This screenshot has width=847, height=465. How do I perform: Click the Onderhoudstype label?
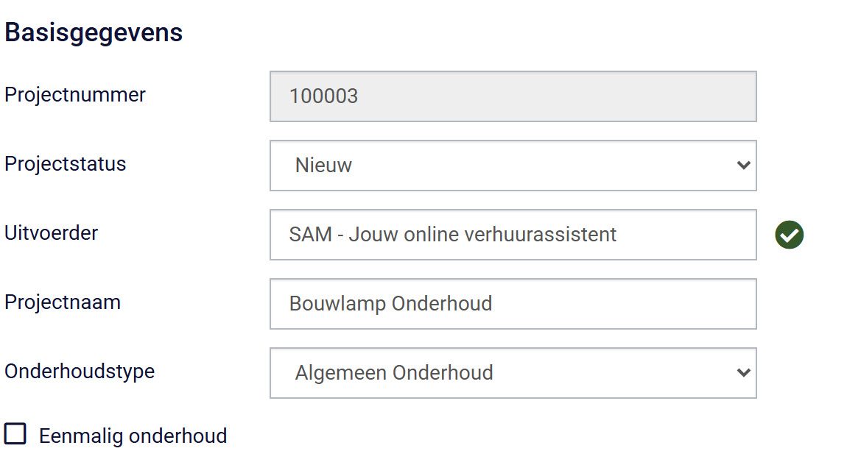point(80,371)
